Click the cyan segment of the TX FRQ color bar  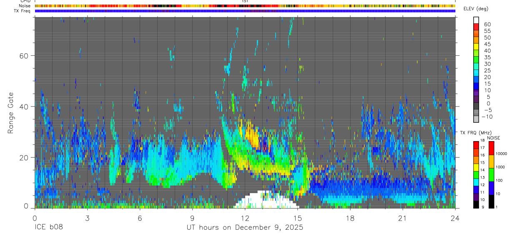(476, 182)
